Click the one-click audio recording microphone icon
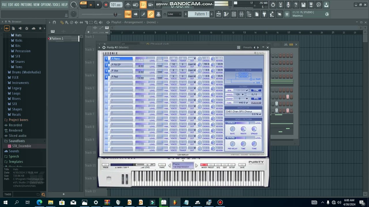The image size is (369, 207). [288, 5]
